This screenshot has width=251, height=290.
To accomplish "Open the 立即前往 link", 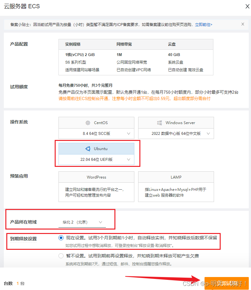I will tap(204, 25).
